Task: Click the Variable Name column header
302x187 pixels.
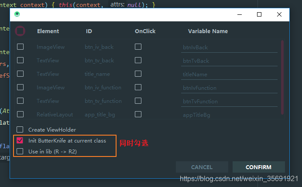Action: [x=208, y=31]
